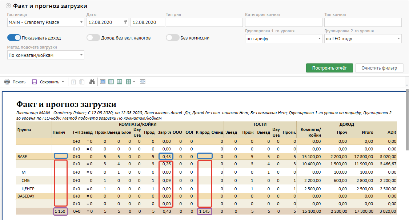Click calendar icon in start date field

[x=125, y=22]
